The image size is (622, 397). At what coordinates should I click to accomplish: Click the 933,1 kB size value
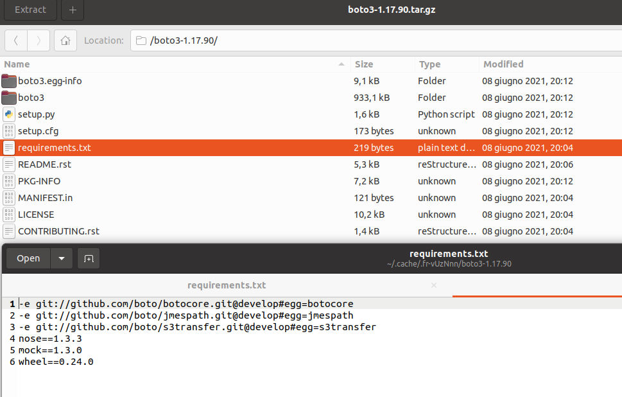click(x=372, y=98)
